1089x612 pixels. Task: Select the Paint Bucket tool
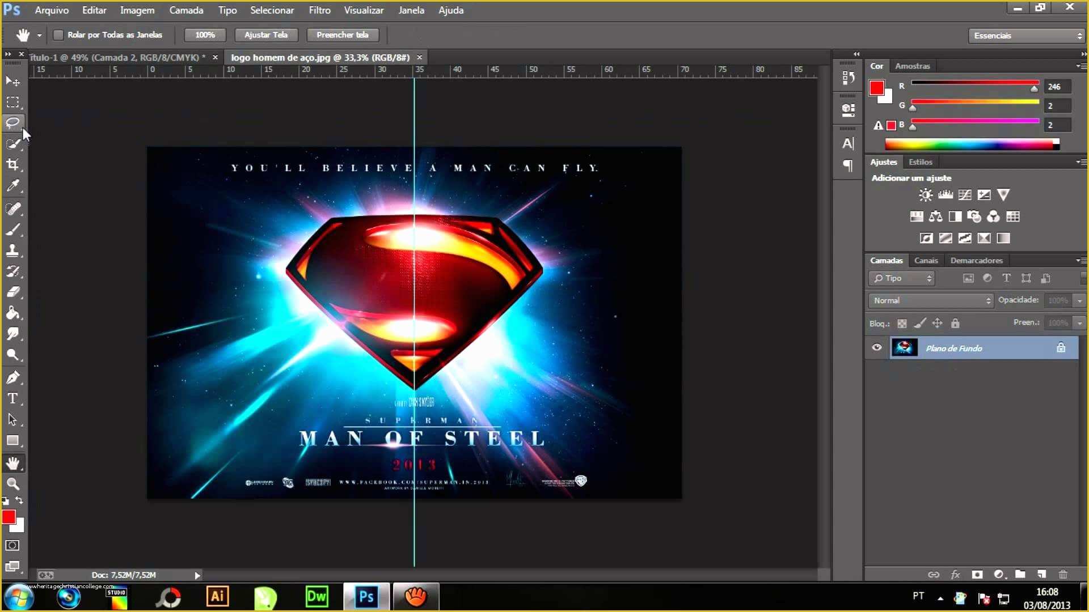tap(12, 313)
